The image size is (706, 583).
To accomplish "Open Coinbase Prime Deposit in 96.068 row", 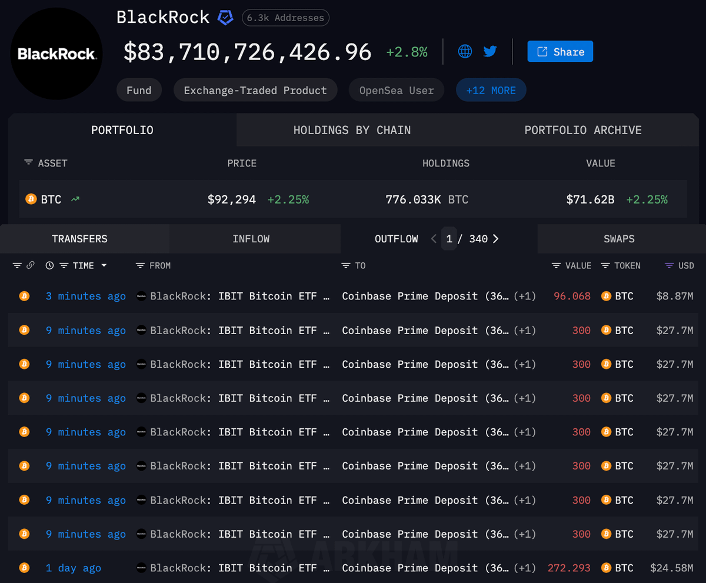I will pos(425,296).
